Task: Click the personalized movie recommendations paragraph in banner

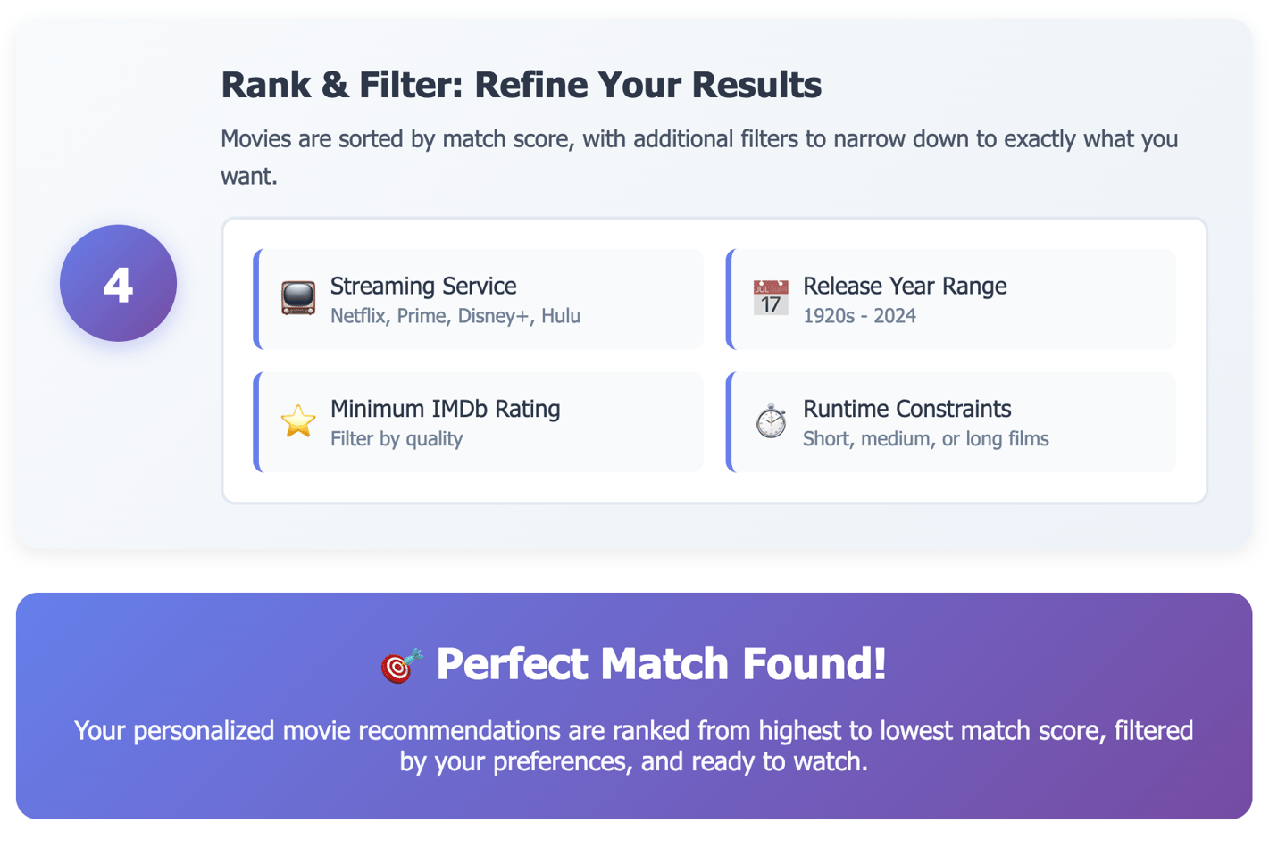Action: click(633, 745)
